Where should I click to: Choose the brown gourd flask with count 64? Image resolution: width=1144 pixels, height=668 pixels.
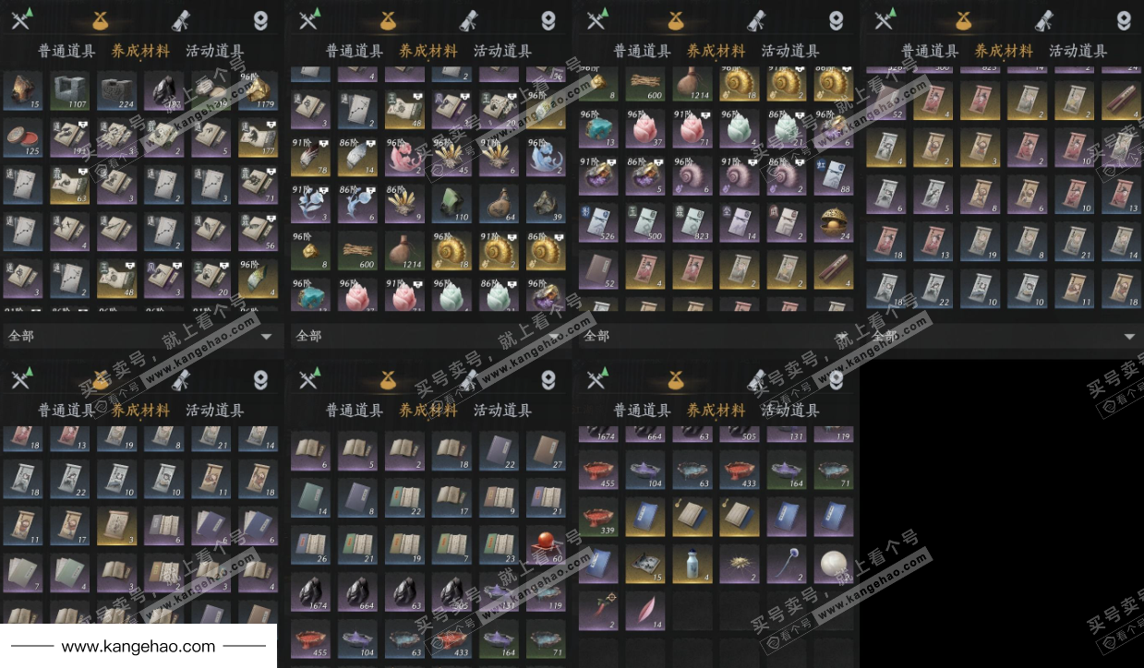point(499,204)
